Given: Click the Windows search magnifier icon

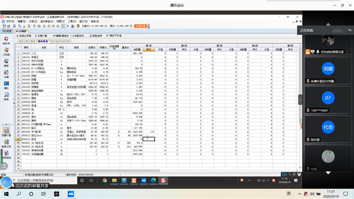Looking at the screenshot, I should tap(19, 194).
